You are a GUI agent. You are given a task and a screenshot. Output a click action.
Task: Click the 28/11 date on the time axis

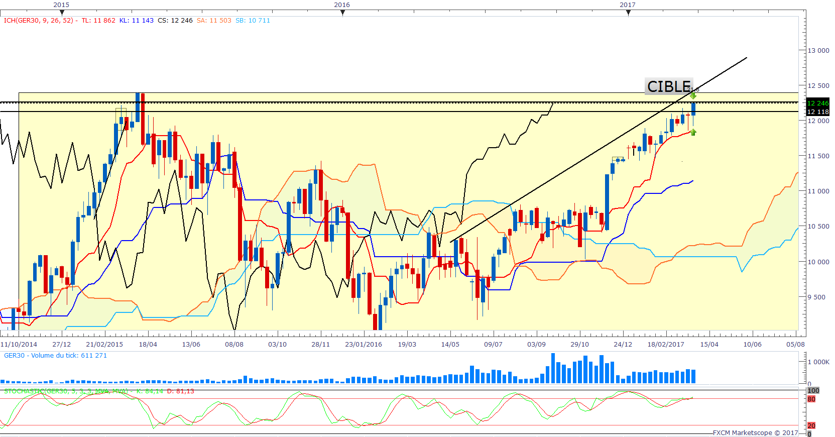pos(321,345)
